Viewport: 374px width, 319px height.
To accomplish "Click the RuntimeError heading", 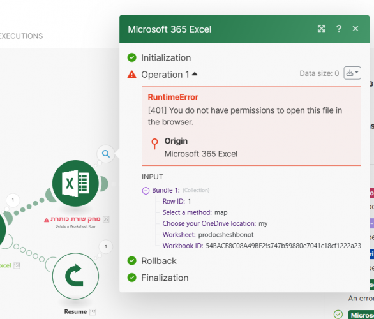I will [173, 97].
